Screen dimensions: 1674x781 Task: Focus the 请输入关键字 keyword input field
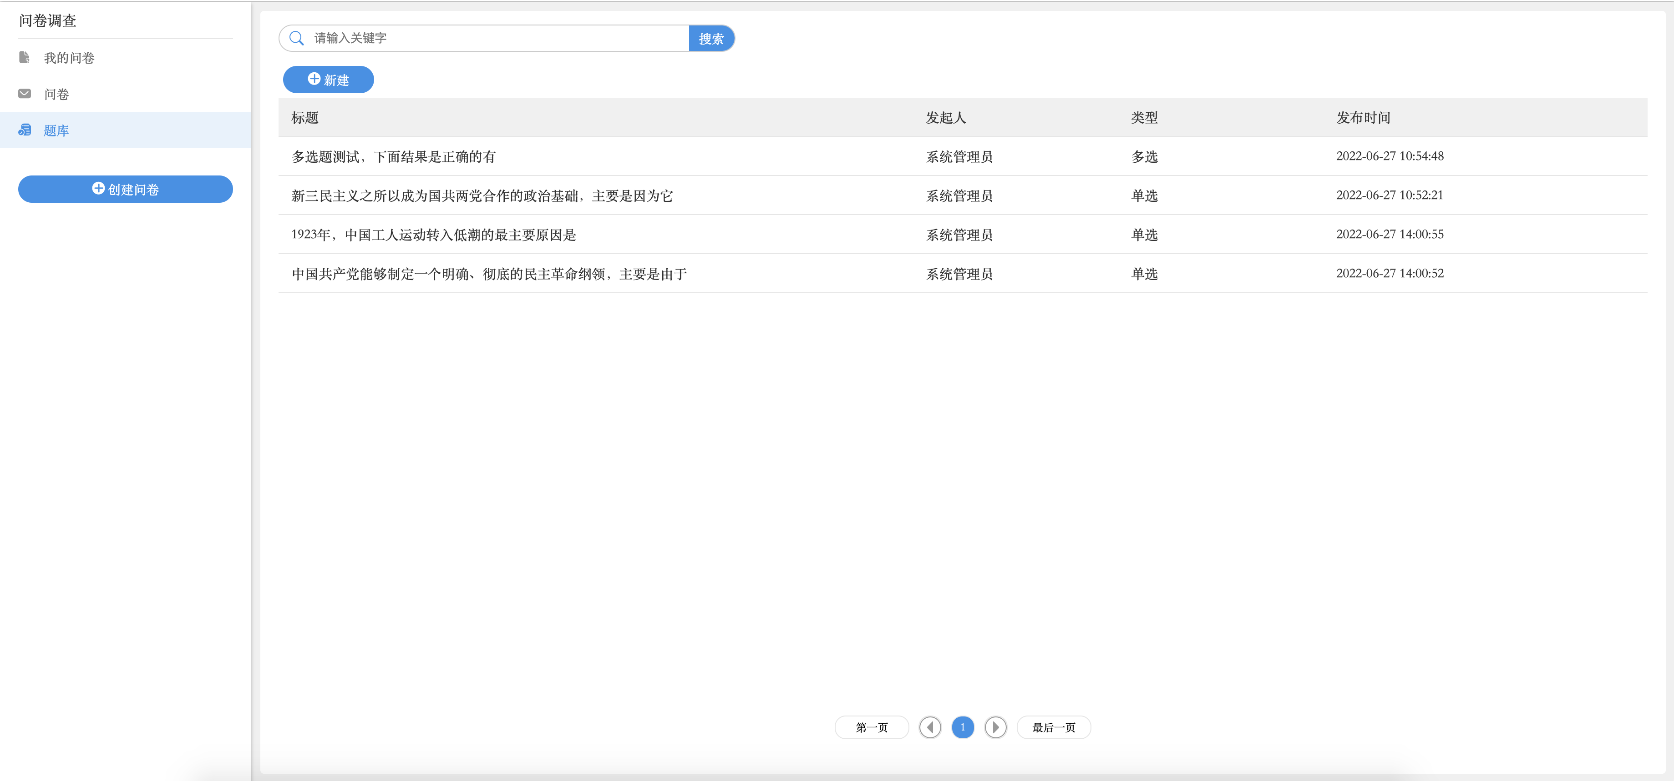coord(494,38)
